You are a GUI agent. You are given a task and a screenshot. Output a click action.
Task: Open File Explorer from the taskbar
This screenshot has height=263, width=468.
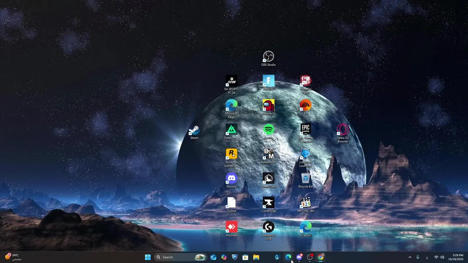pyautogui.click(x=256, y=257)
